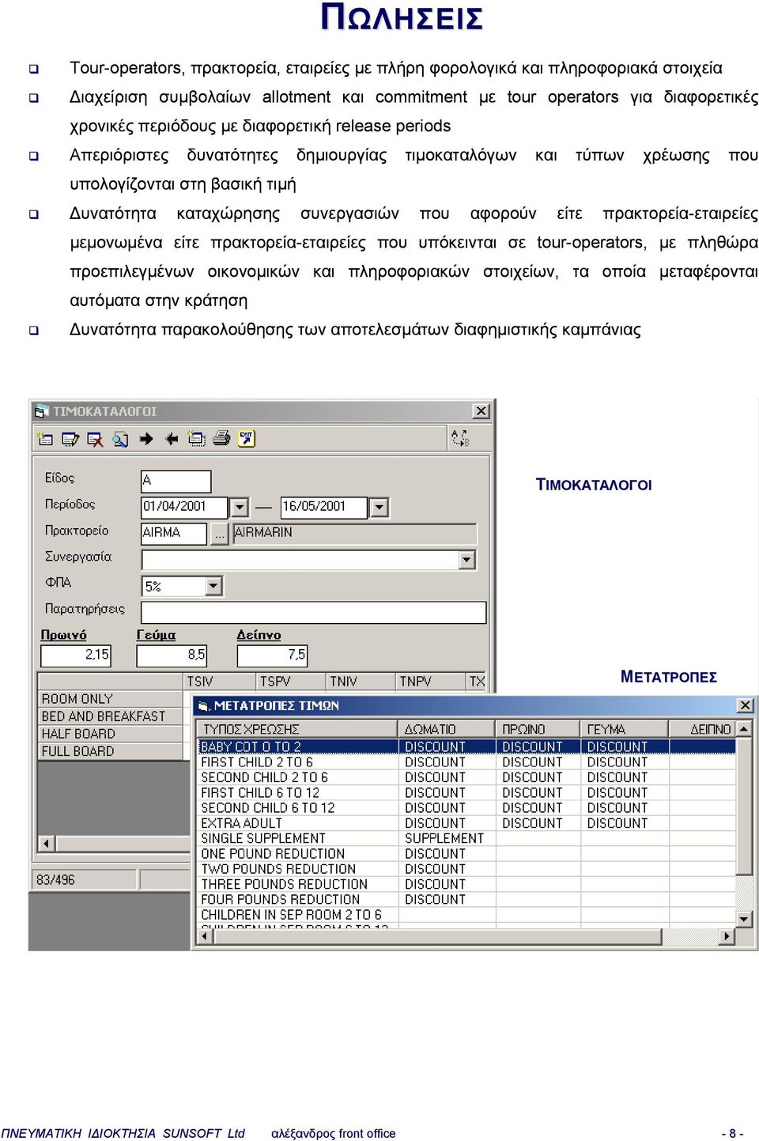Screen dimensions: 759x1141
Task: Click the TSIV column header
Action: 220,682
